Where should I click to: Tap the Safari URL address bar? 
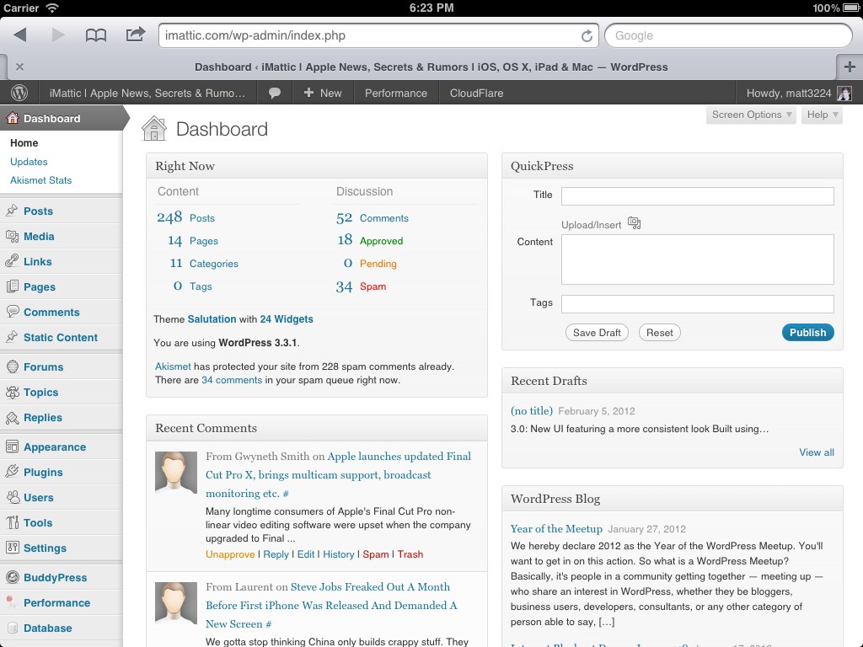pyautogui.click(x=378, y=35)
